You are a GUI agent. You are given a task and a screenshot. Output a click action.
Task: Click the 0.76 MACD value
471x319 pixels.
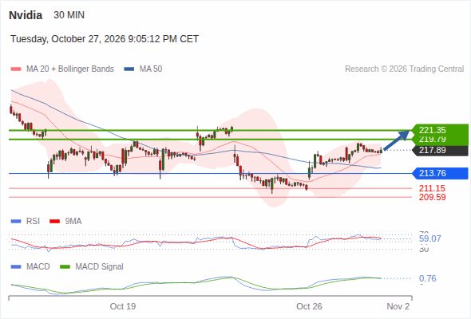click(428, 278)
